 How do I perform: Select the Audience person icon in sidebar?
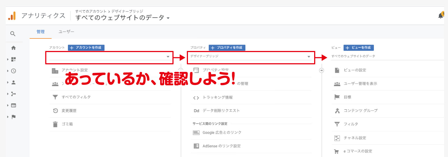pos(13,82)
